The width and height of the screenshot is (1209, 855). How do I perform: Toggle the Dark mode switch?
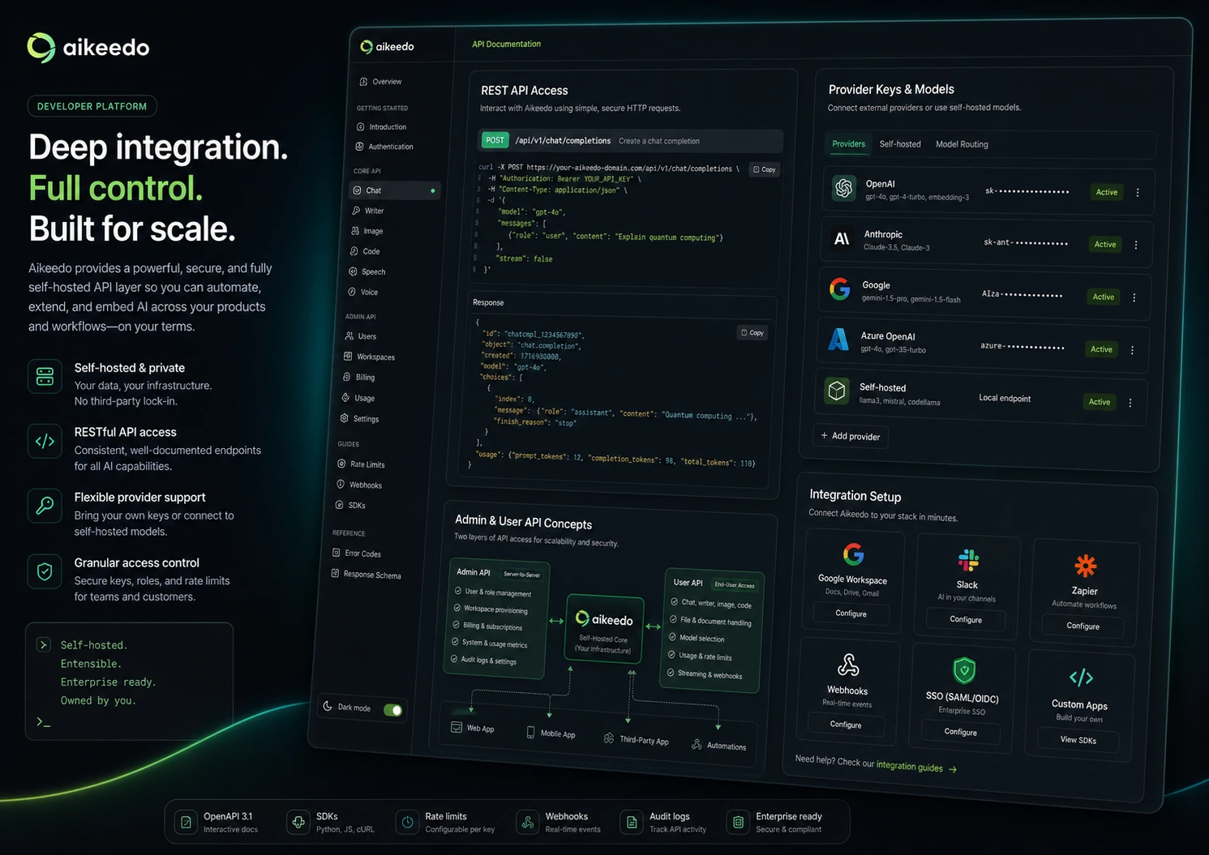[393, 711]
